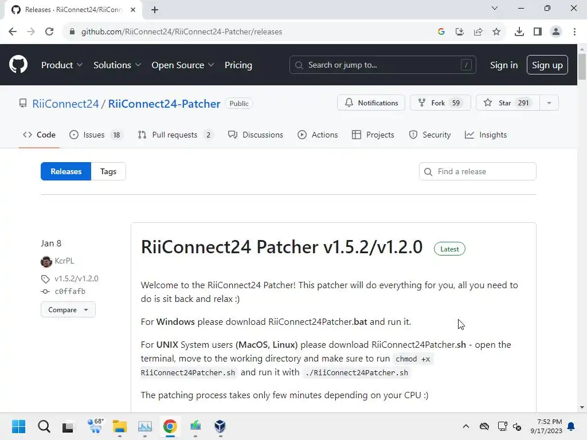The image size is (587, 440).
Task: Open the Pricing page
Action: coord(238,65)
